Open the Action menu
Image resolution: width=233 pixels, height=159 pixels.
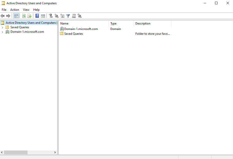click(x=15, y=9)
